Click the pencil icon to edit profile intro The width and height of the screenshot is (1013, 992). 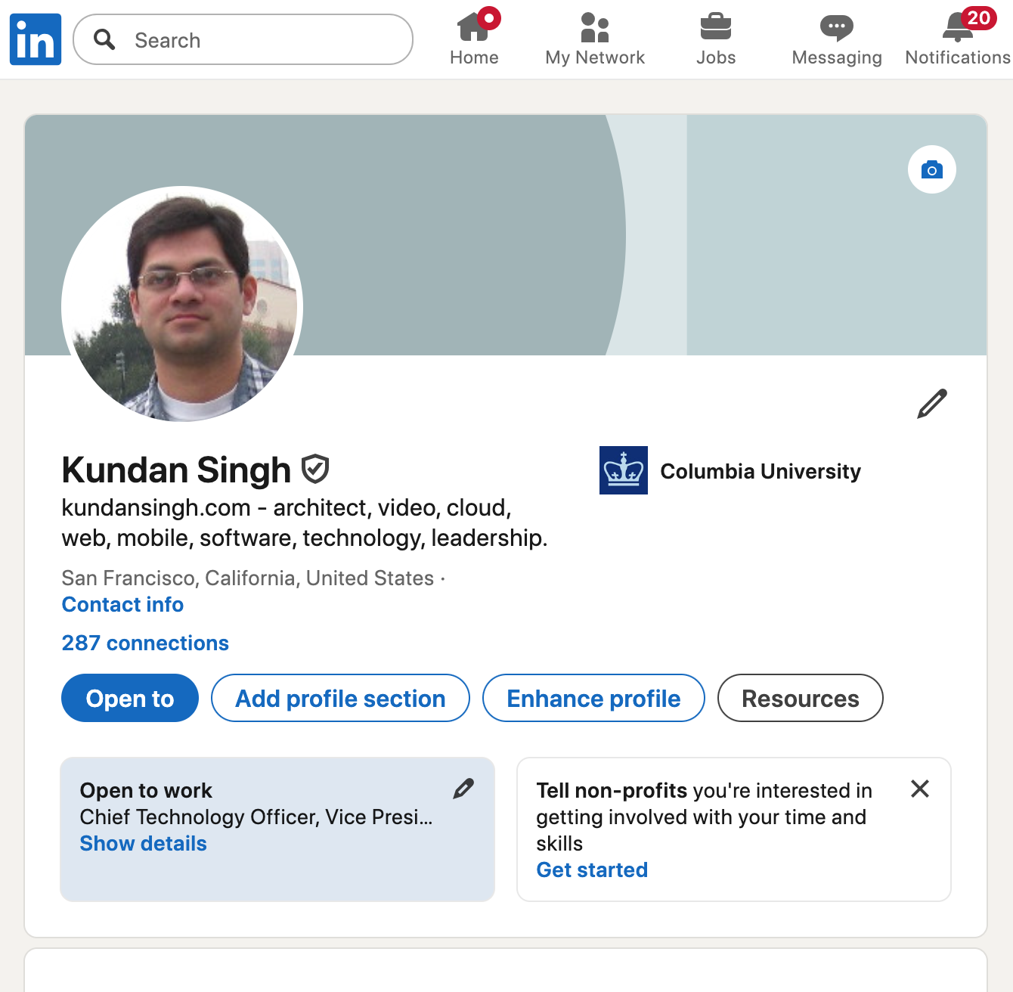click(x=931, y=404)
